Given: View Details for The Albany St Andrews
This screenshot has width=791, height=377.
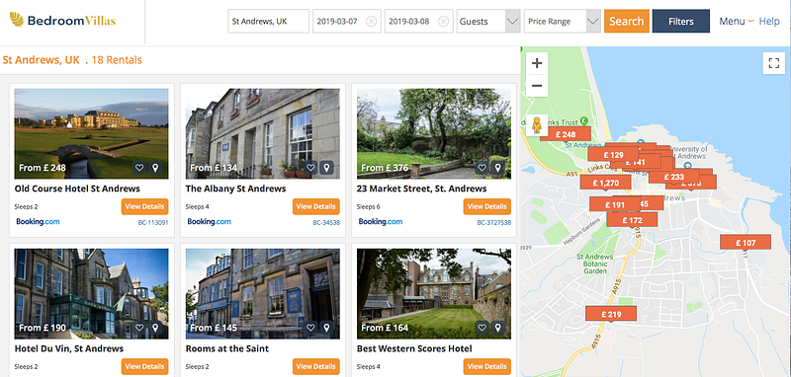Looking at the screenshot, I should point(316,206).
